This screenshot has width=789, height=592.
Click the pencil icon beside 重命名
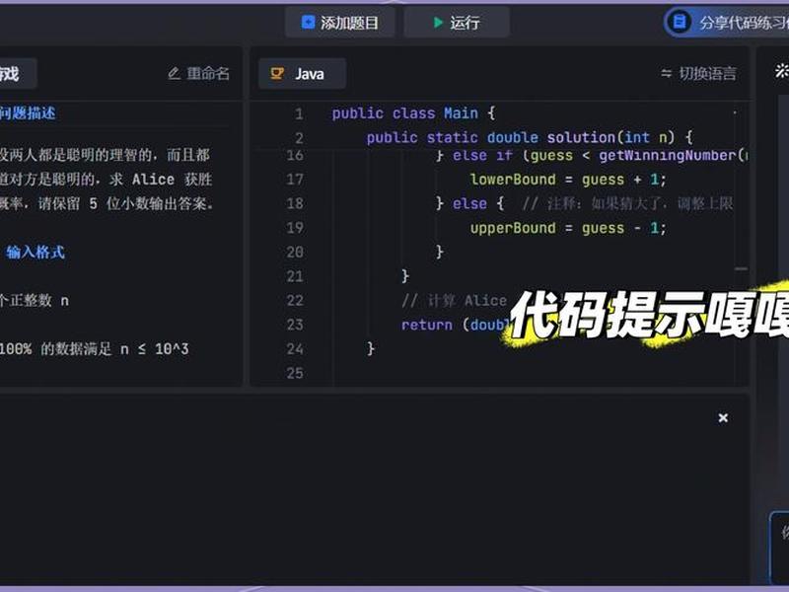[x=175, y=73]
